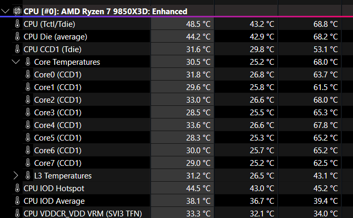The image size is (353, 218).
Task: Select the Core5 (CCD1) label
Action: tap(58, 138)
